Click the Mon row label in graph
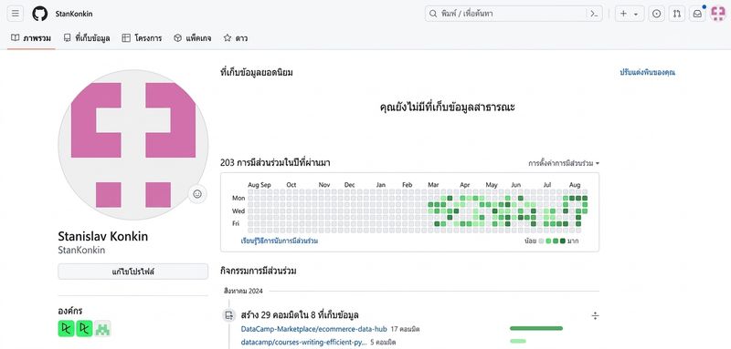This screenshot has width=731, height=349. point(238,198)
